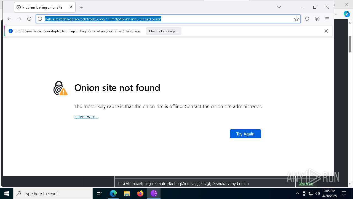Open the shield tracking protection icon
The width and height of the screenshot is (353, 199).
point(307,19)
